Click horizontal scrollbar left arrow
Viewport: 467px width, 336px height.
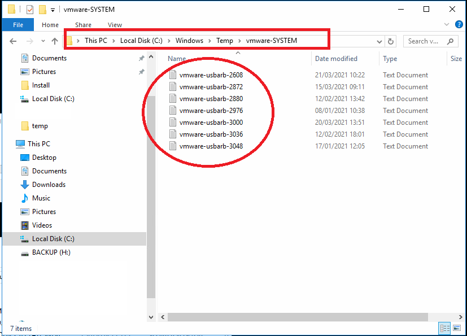click(x=163, y=317)
